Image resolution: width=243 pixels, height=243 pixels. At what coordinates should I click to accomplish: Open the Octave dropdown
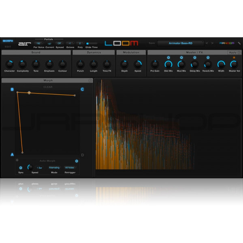[x=70, y=43]
